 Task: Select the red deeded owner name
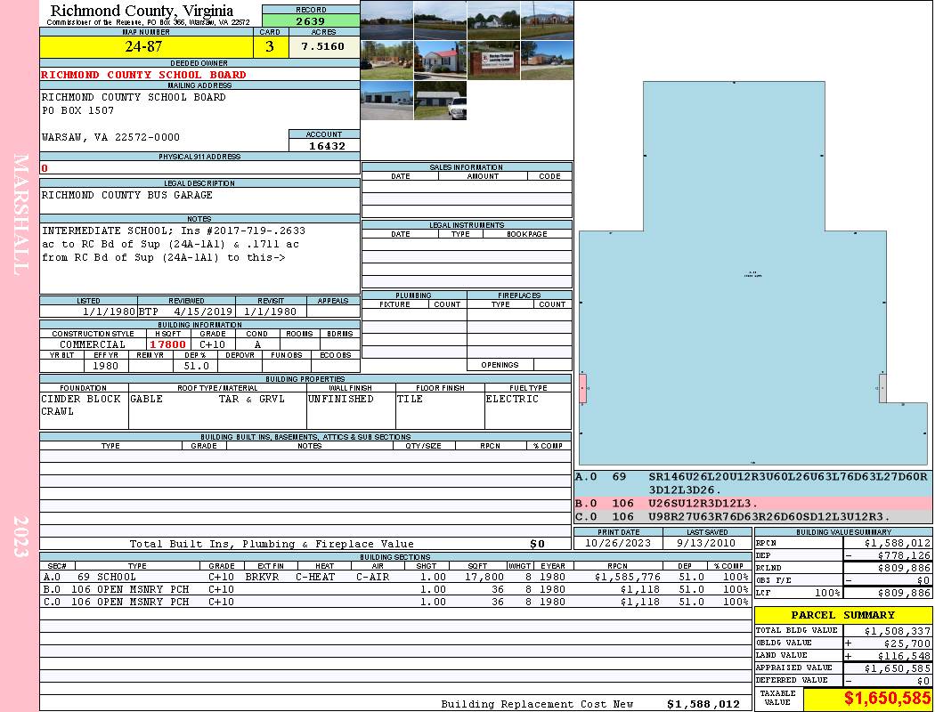click(144, 75)
